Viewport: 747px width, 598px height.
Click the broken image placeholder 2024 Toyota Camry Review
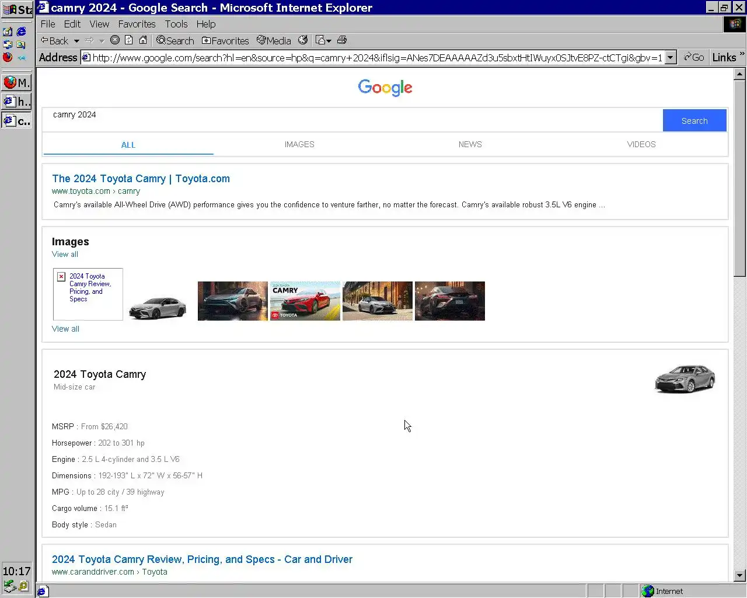[88, 294]
